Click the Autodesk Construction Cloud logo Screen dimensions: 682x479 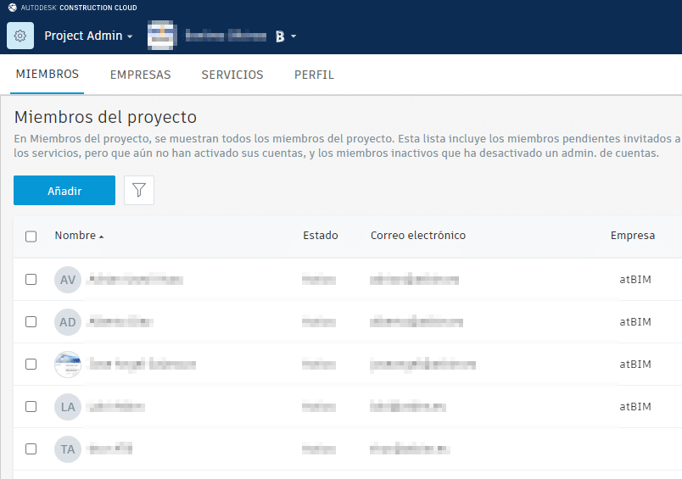(x=72, y=8)
